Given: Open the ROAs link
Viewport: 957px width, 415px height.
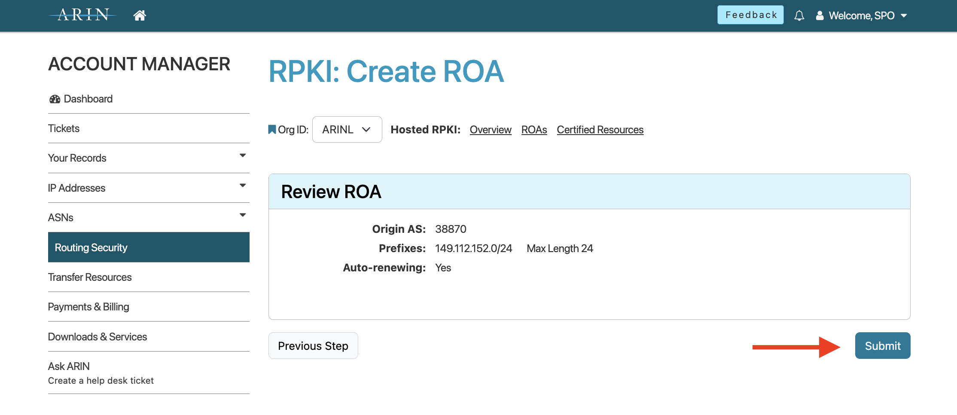Looking at the screenshot, I should (x=534, y=129).
